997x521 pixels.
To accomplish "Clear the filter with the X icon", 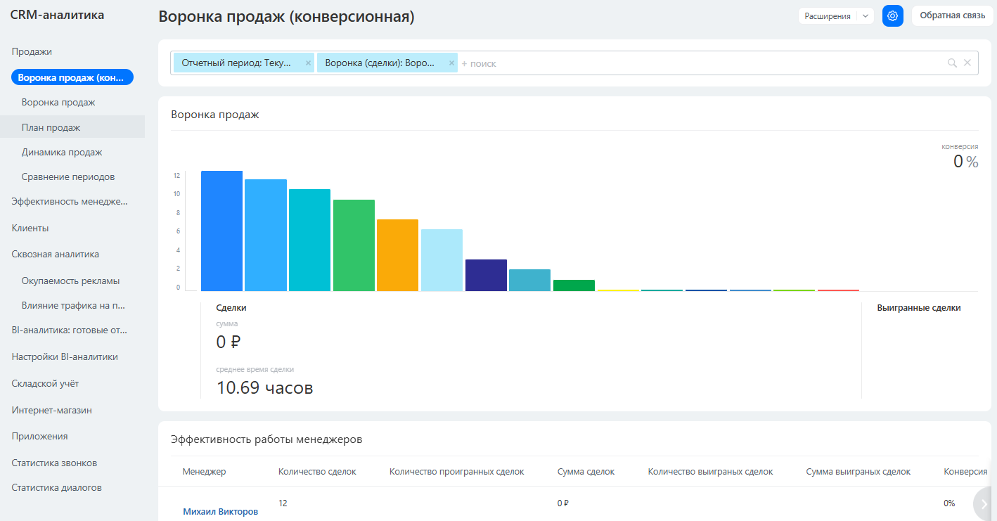I will [967, 63].
